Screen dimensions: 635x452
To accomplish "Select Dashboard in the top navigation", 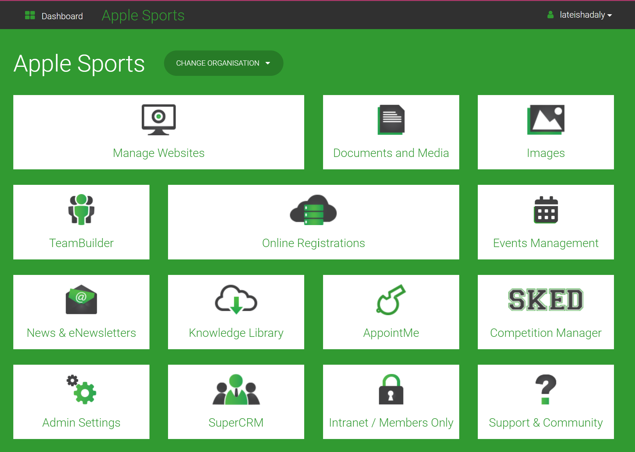I will (x=62, y=16).
